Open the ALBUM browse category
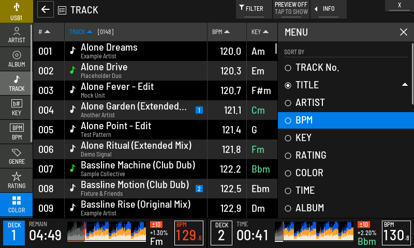The width and height of the screenshot is (414, 248). pyautogui.click(x=17, y=59)
